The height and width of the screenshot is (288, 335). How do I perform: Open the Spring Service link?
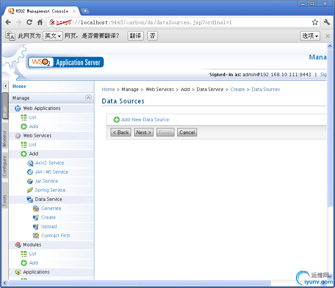(x=50, y=190)
